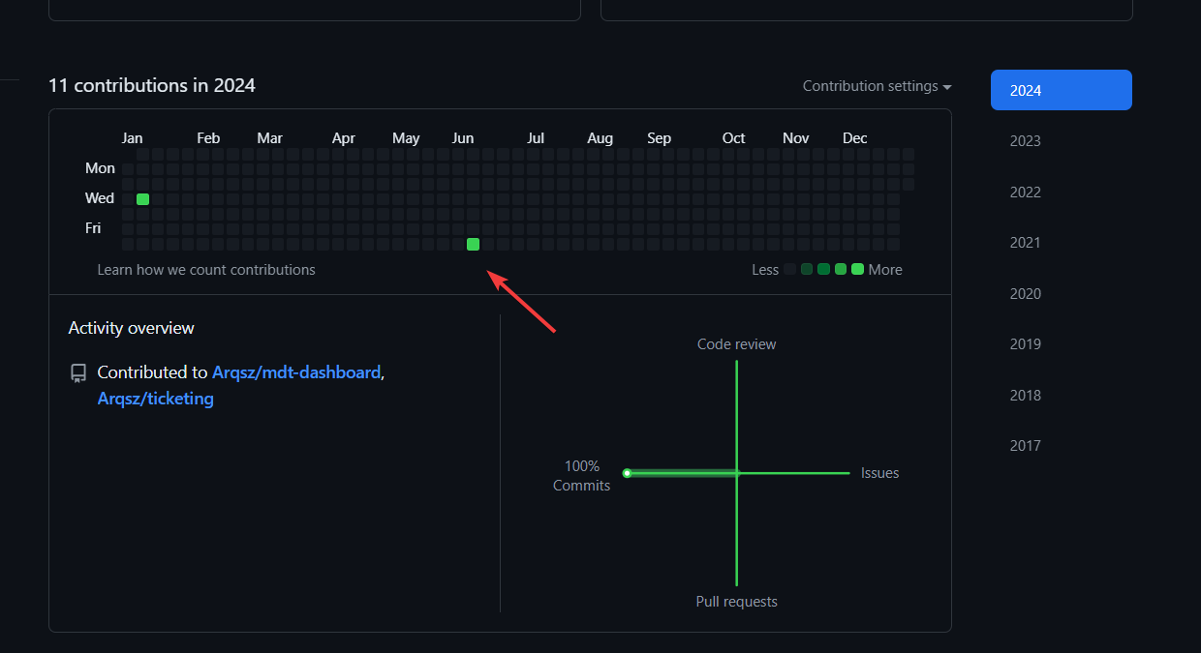The height and width of the screenshot is (653, 1201).
Task: Click the Pull requests chart label
Action: point(736,602)
